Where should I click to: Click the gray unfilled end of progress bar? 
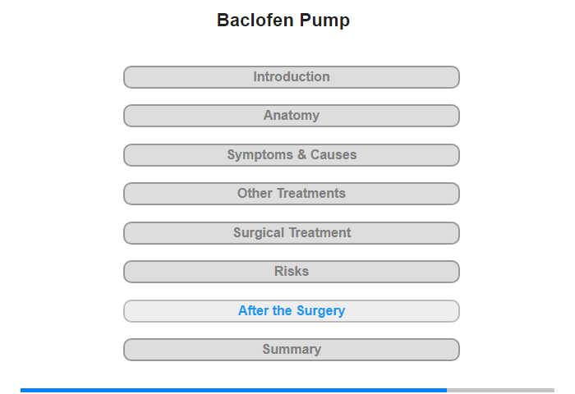[x=500, y=390]
